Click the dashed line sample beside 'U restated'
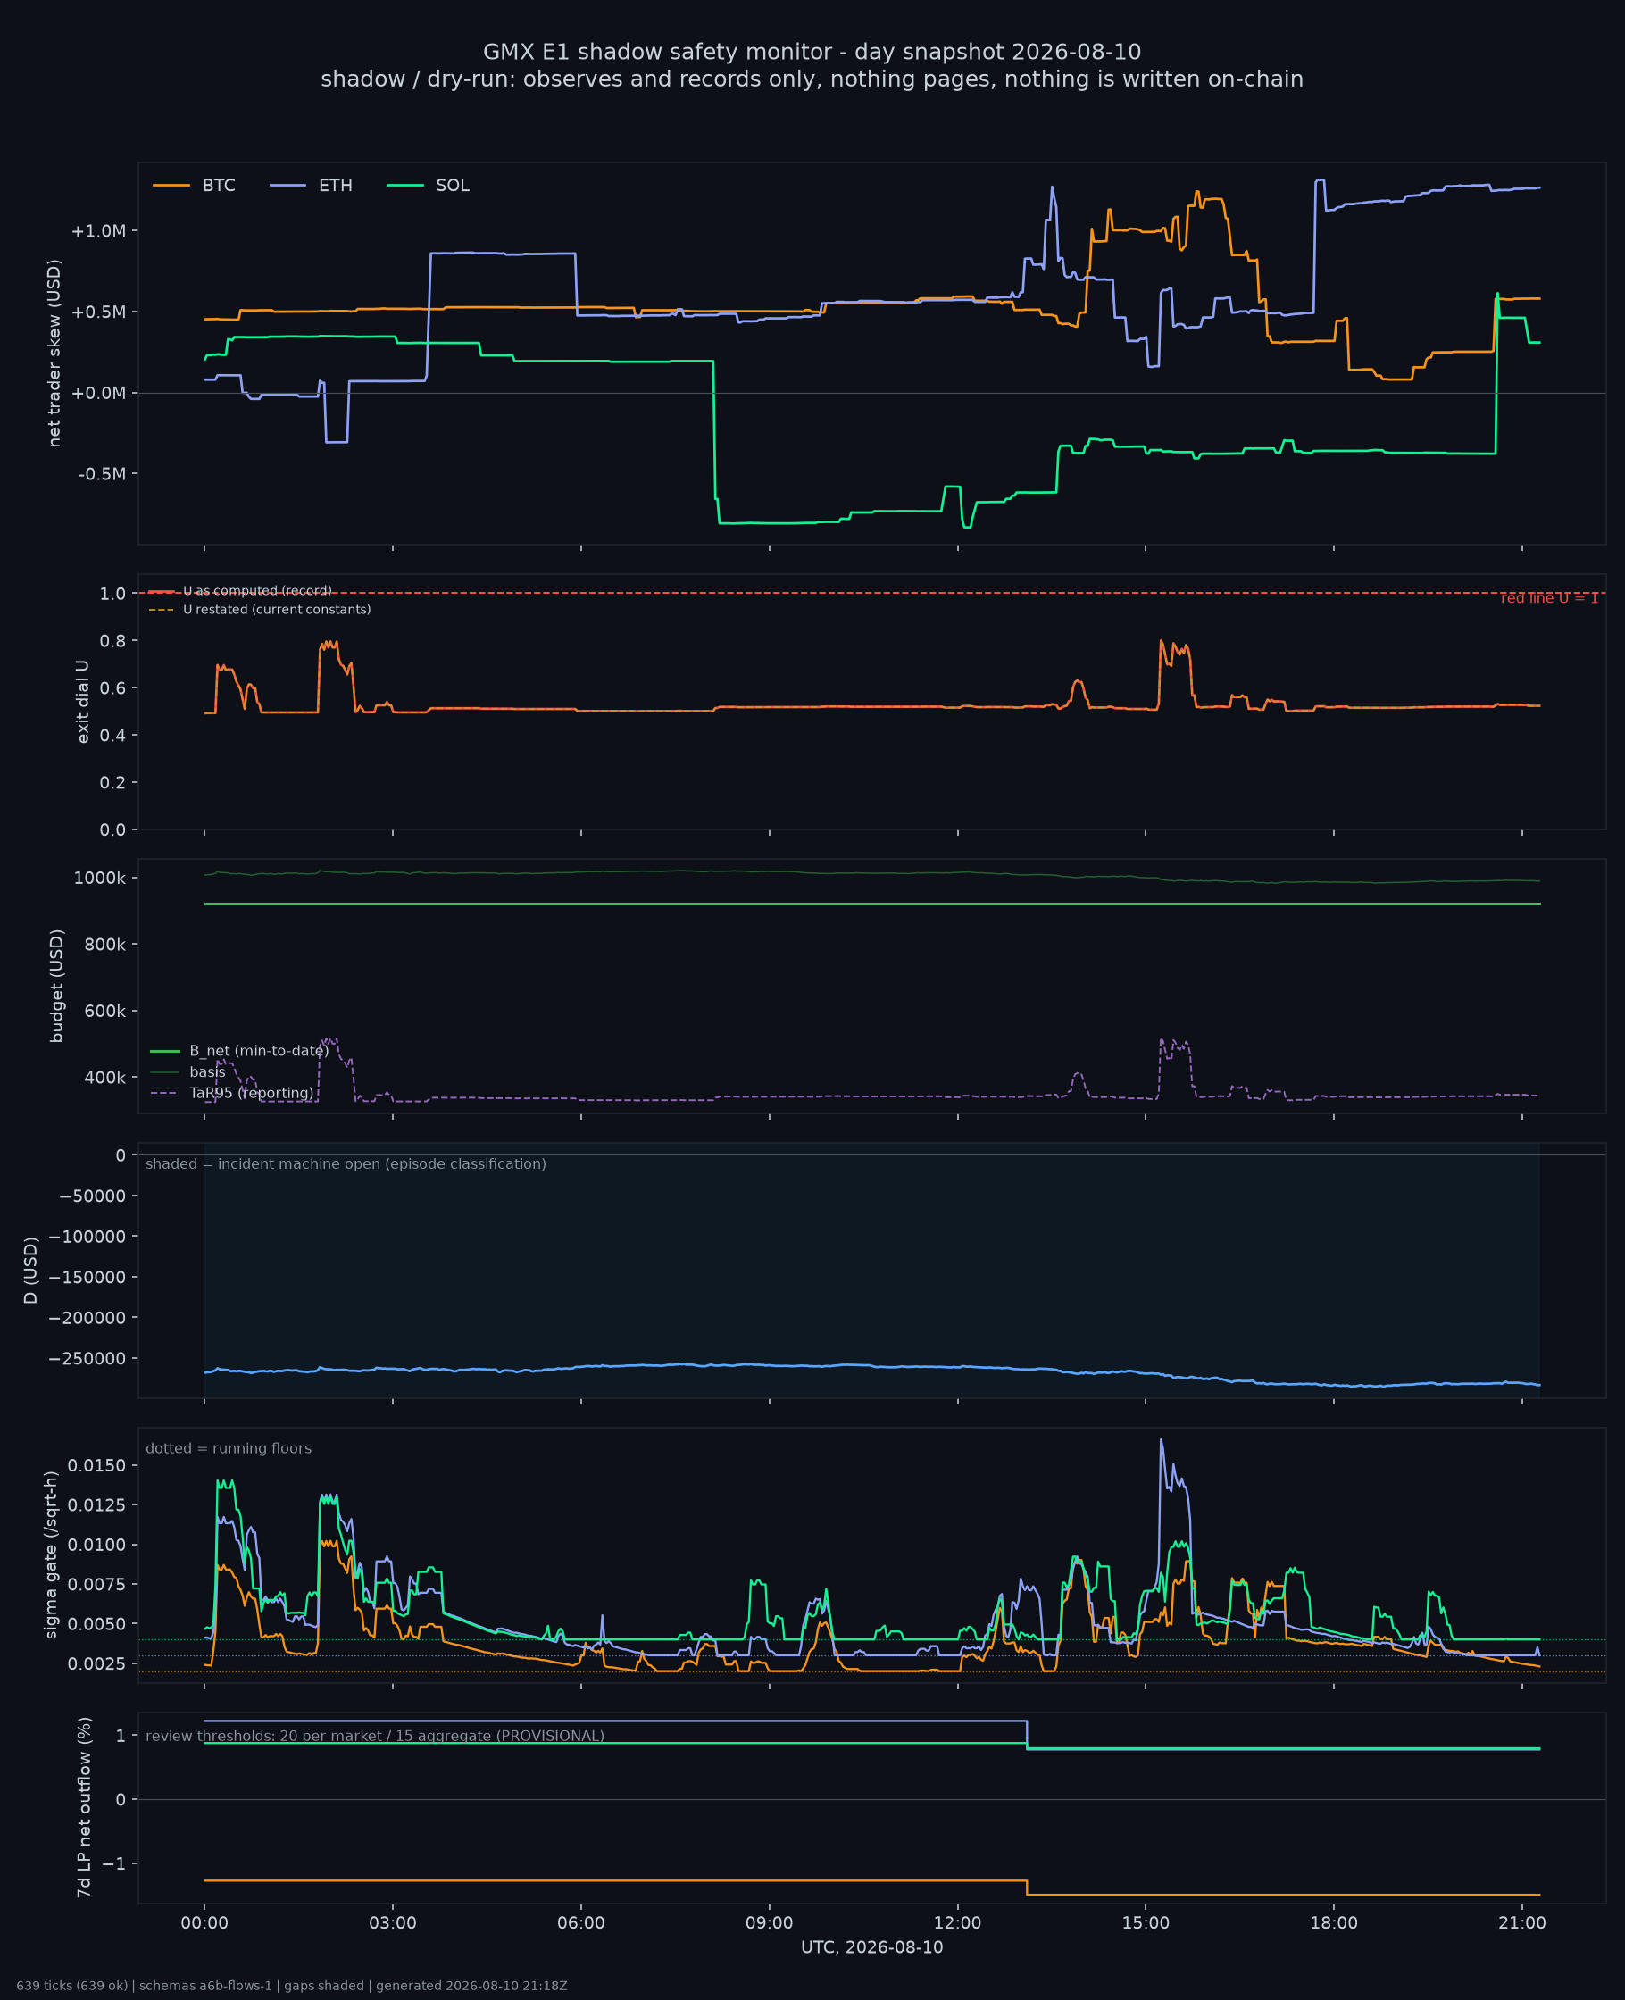 point(161,609)
